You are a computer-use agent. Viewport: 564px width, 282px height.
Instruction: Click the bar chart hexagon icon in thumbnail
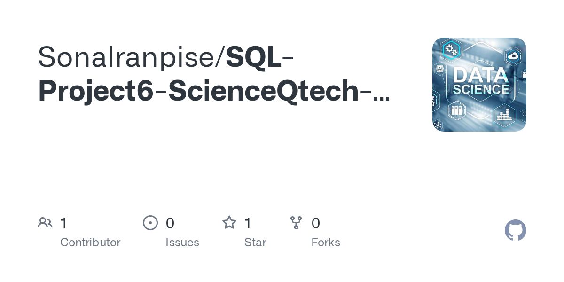(504, 116)
